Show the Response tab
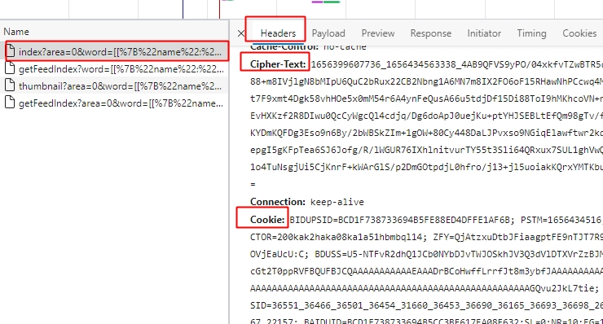603x324 pixels. (431, 33)
